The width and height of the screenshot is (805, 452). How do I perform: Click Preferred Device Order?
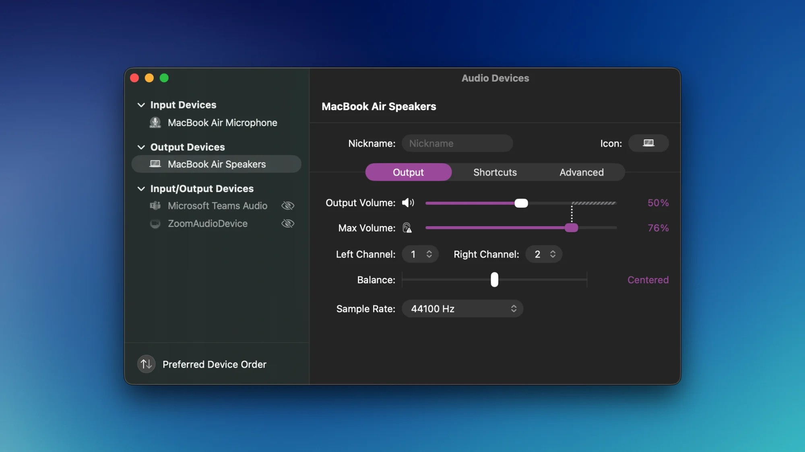(x=214, y=364)
